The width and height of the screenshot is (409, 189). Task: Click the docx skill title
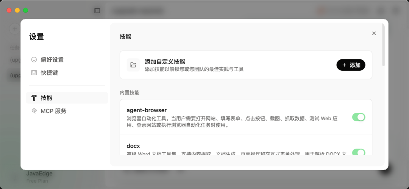pos(133,146)
